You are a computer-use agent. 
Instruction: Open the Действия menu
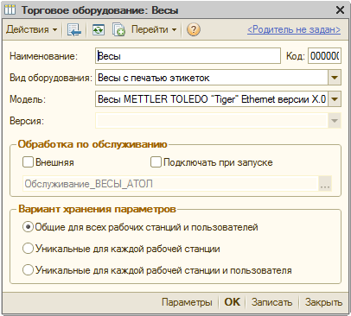pos(32,29)
